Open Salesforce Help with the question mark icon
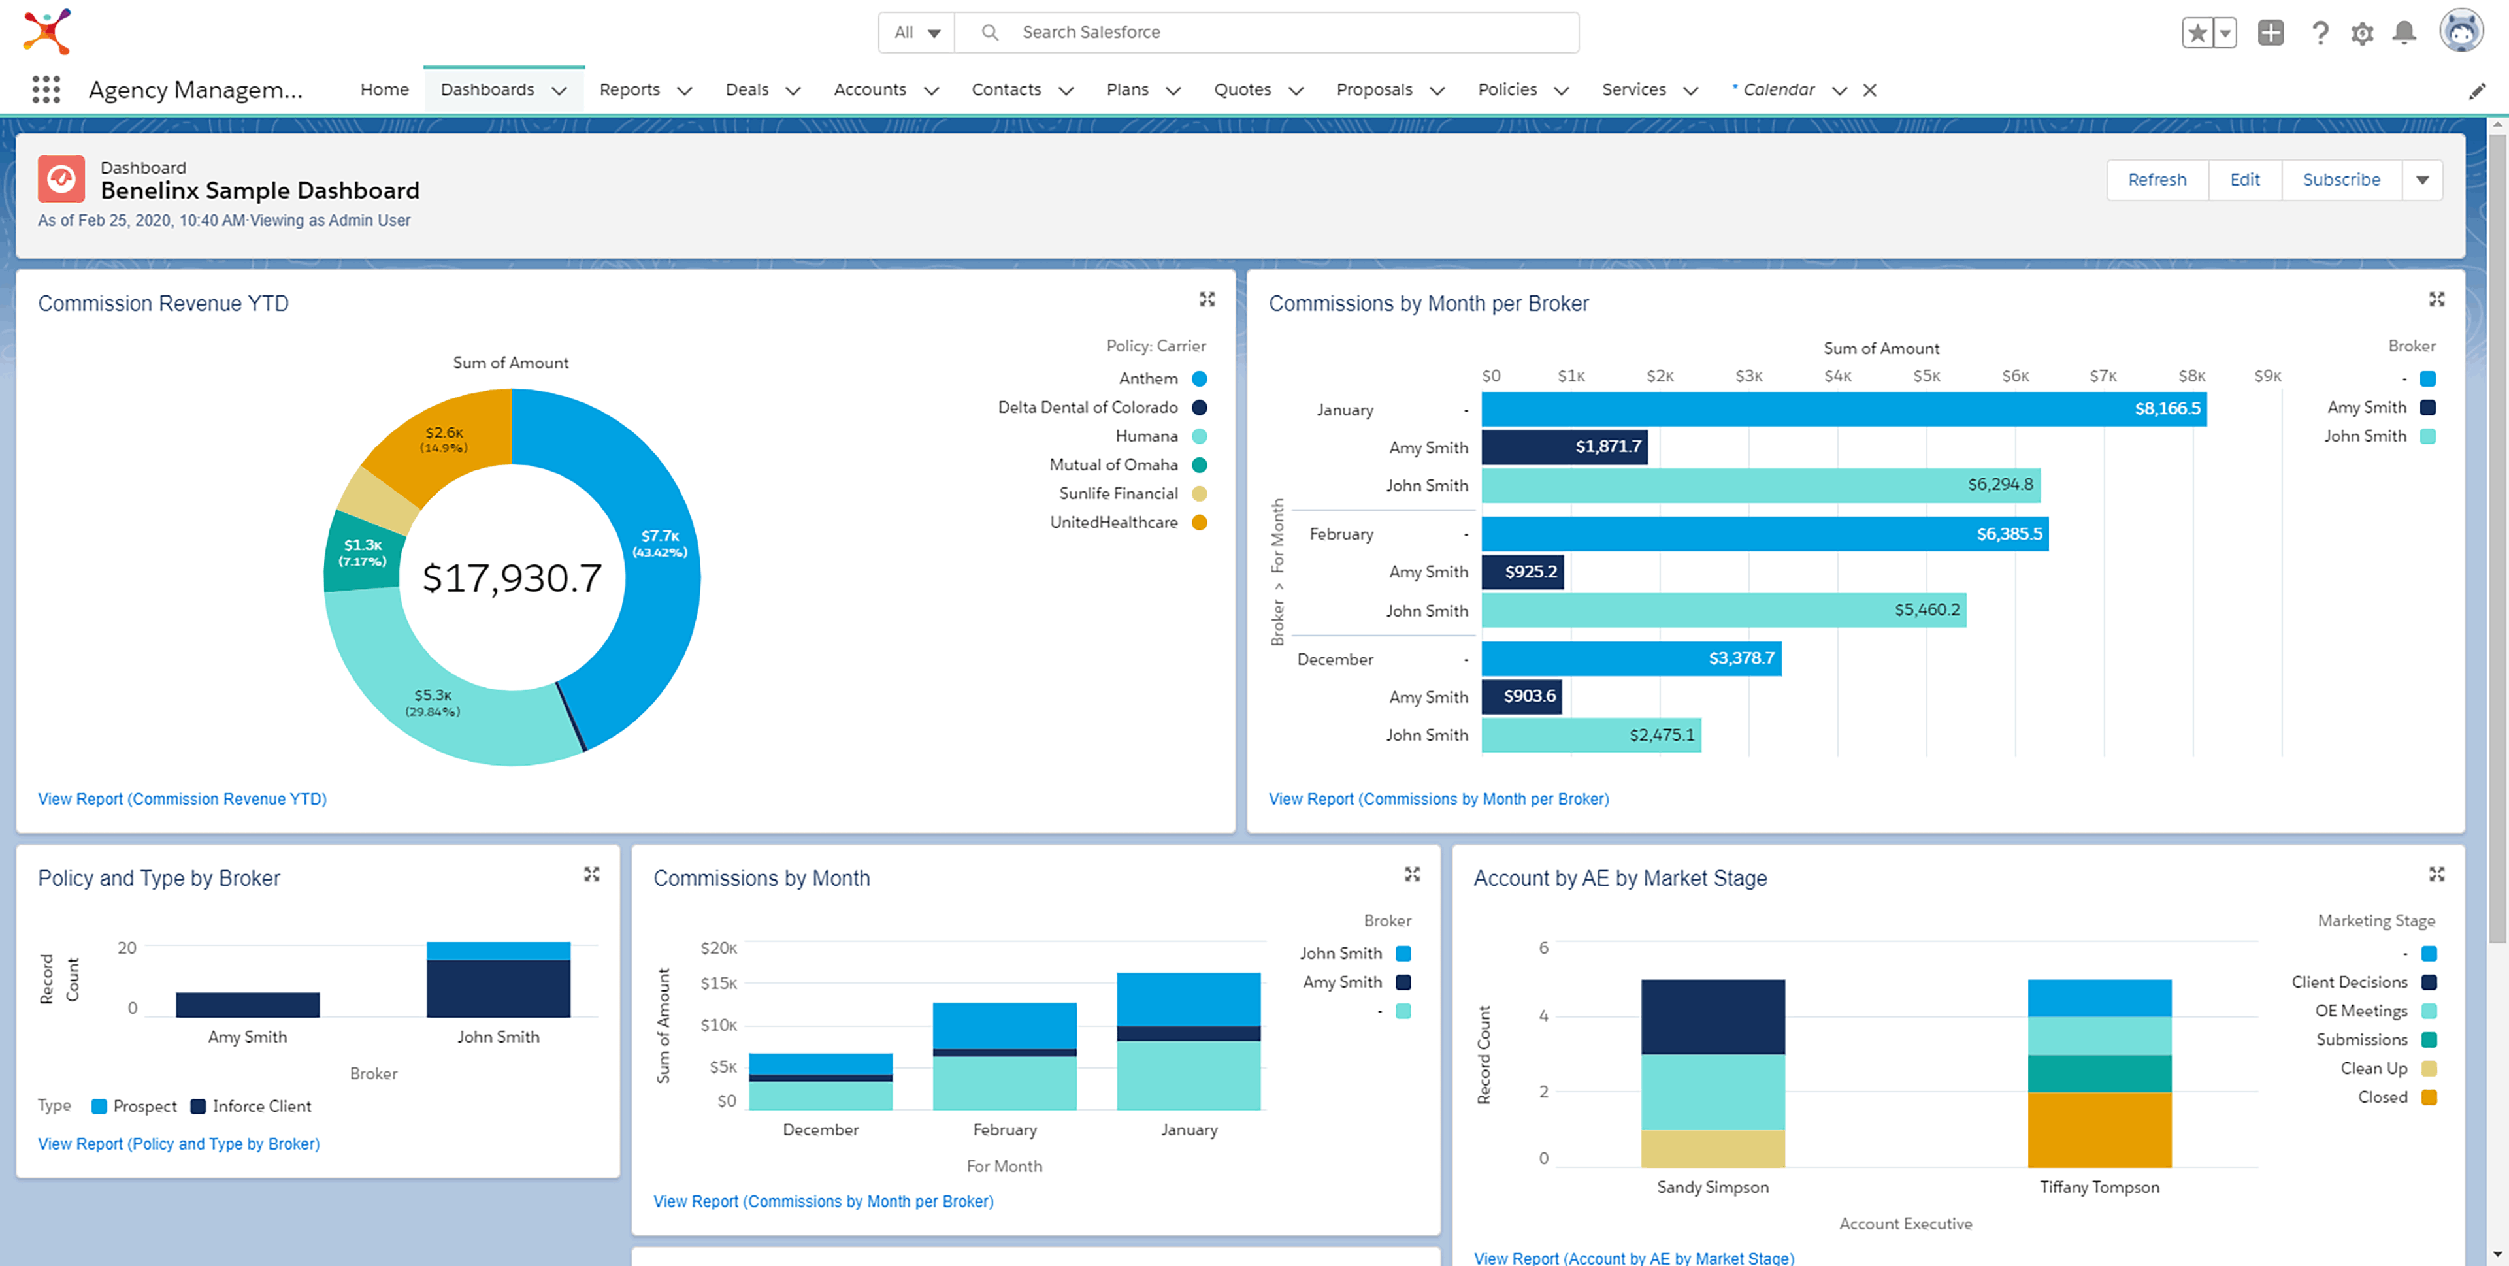This screenshot has height=1266, width=2509. tap(2321, 32)
